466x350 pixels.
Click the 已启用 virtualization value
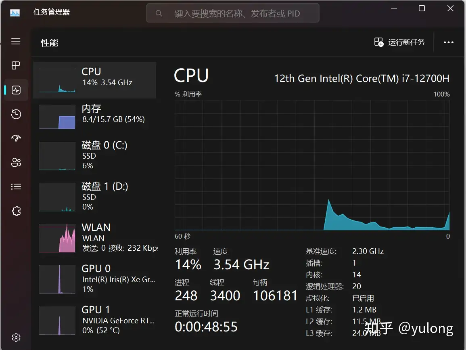pos(363,298)
